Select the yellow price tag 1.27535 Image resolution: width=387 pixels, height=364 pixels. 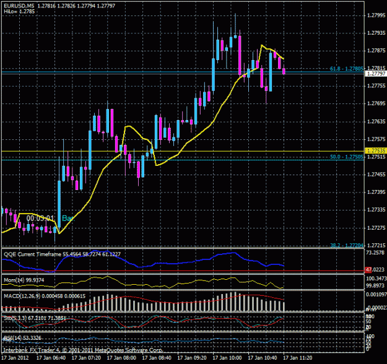(x=376, y=150)
